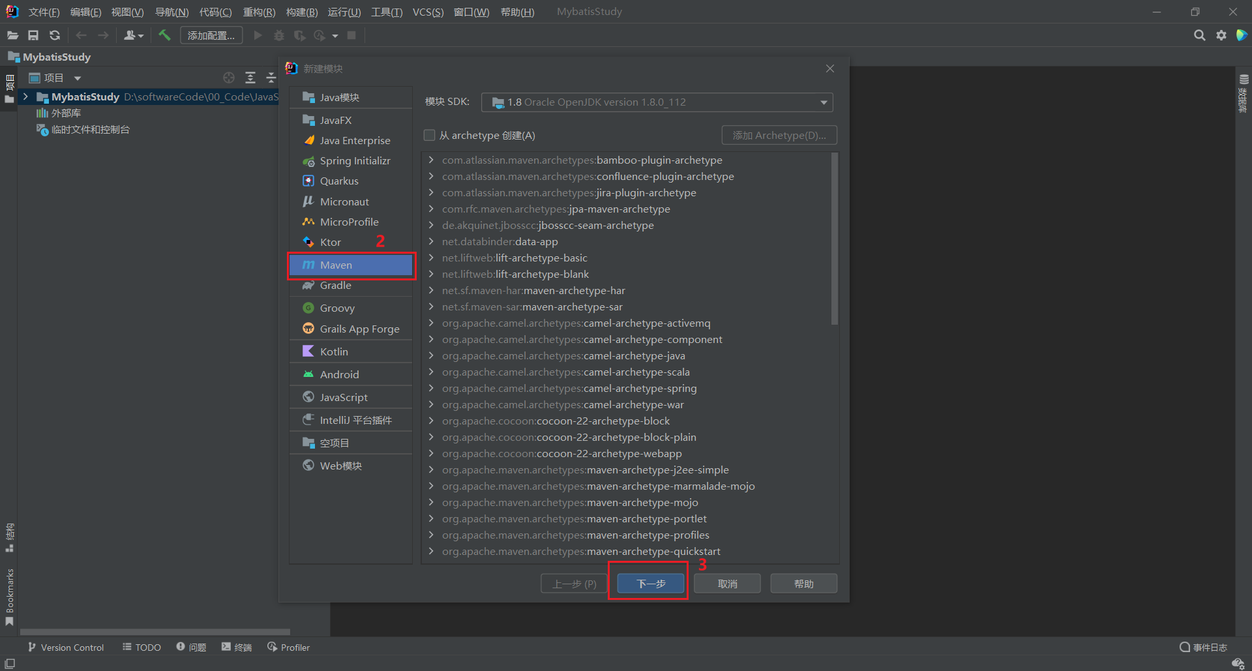Viewport: 1252px width, 671px height.
Task: Expand cocoon-22-archetype-webapp entry
Action: tap(431, 453)
